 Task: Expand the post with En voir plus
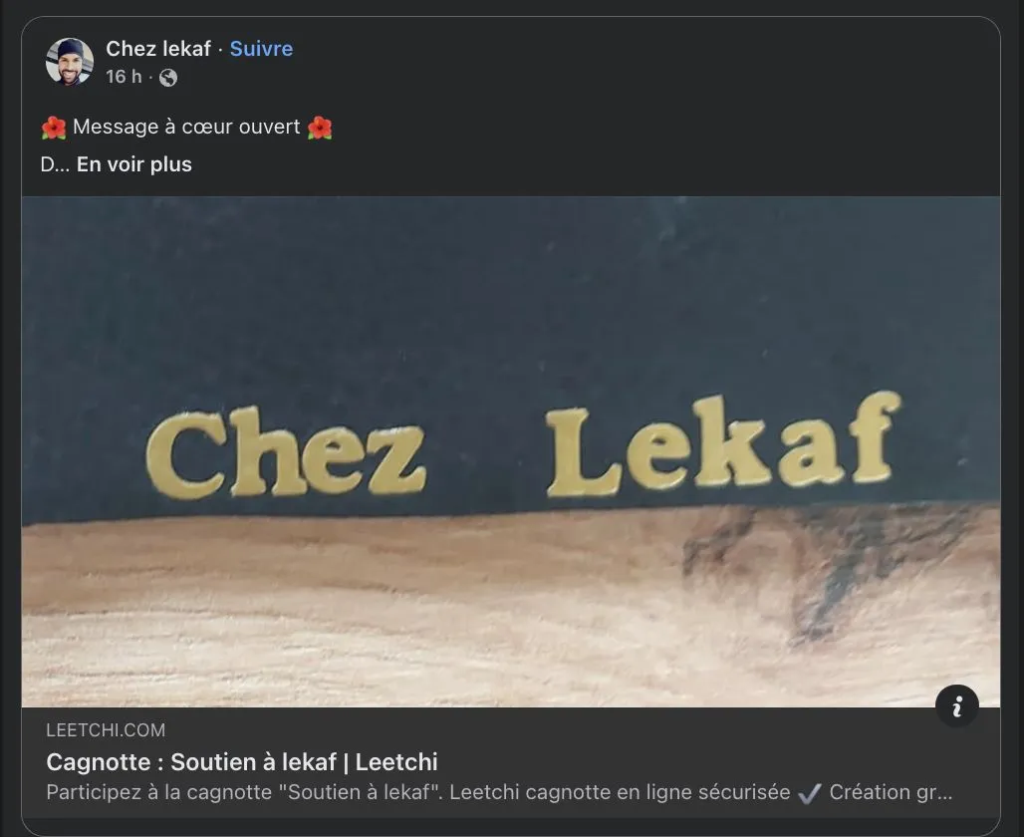(133, 164)
